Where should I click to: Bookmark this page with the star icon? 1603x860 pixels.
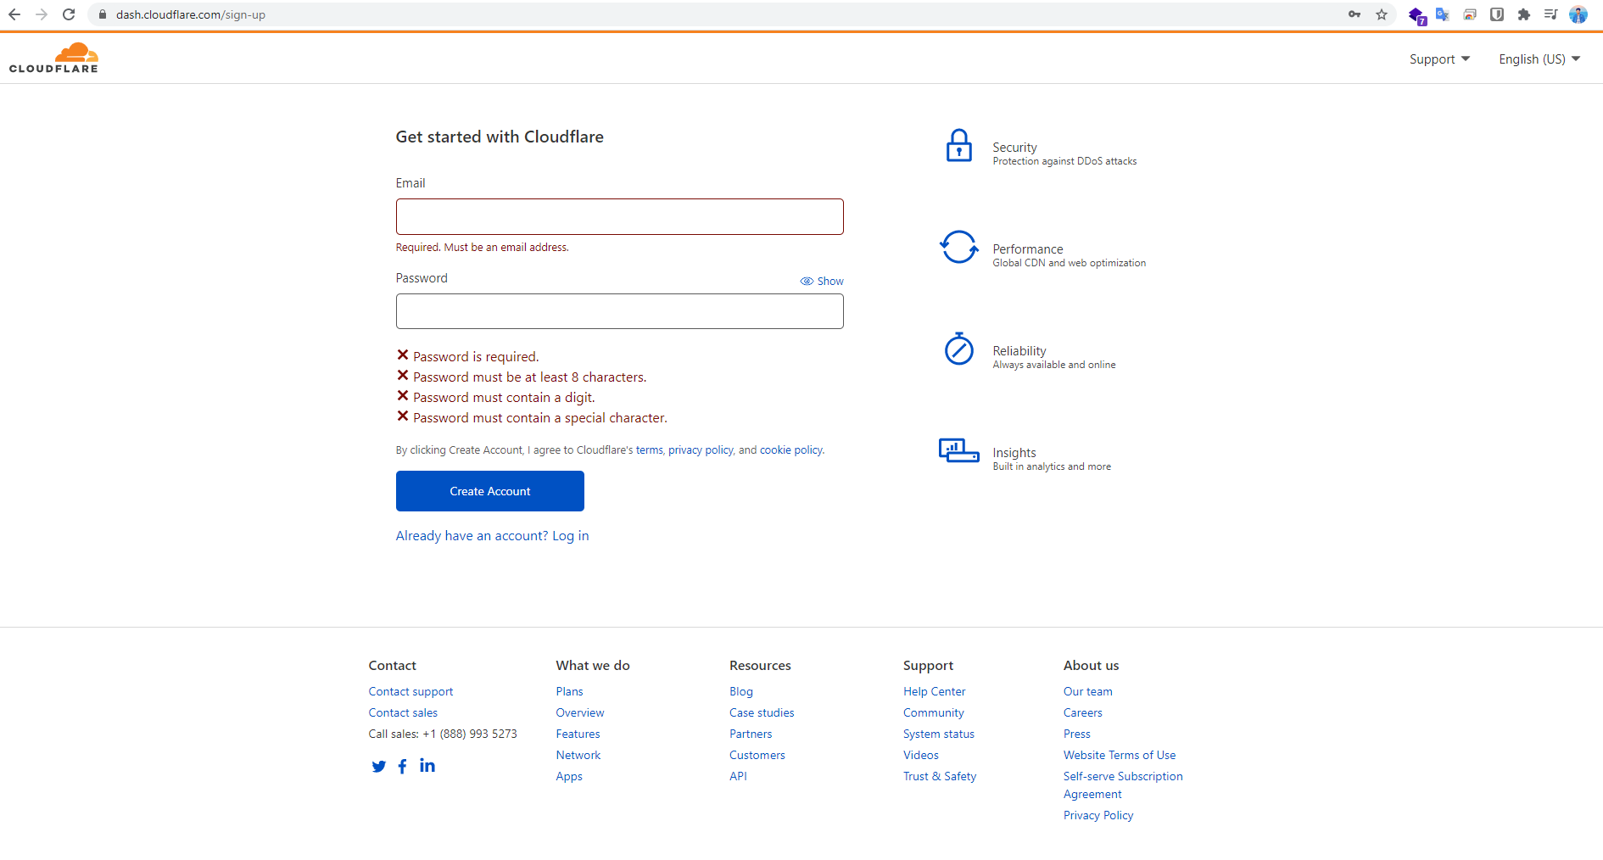tap(1382, 14)
